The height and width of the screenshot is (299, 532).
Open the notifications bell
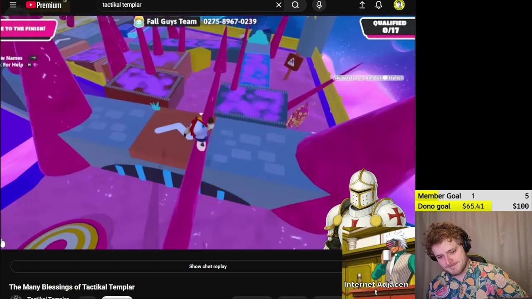379,5
